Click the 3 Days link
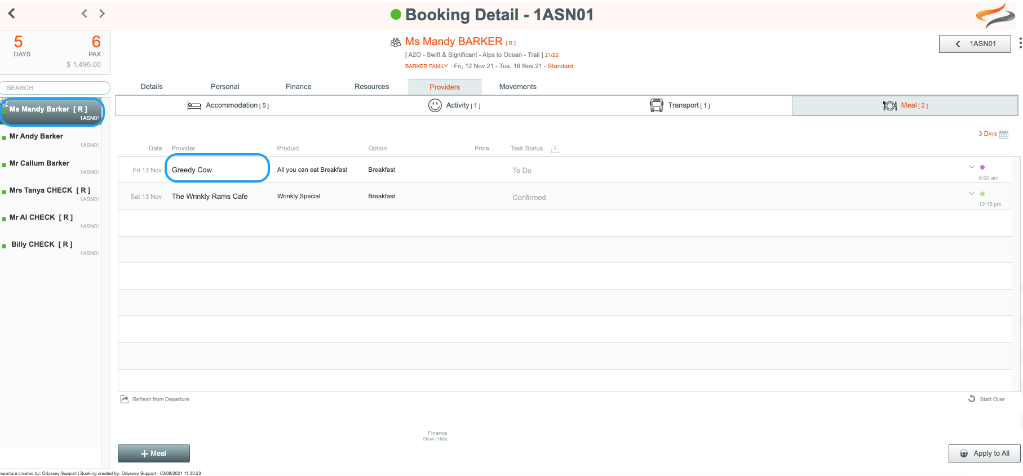Viewport: 1023px width, 476px height. point(987,134)
